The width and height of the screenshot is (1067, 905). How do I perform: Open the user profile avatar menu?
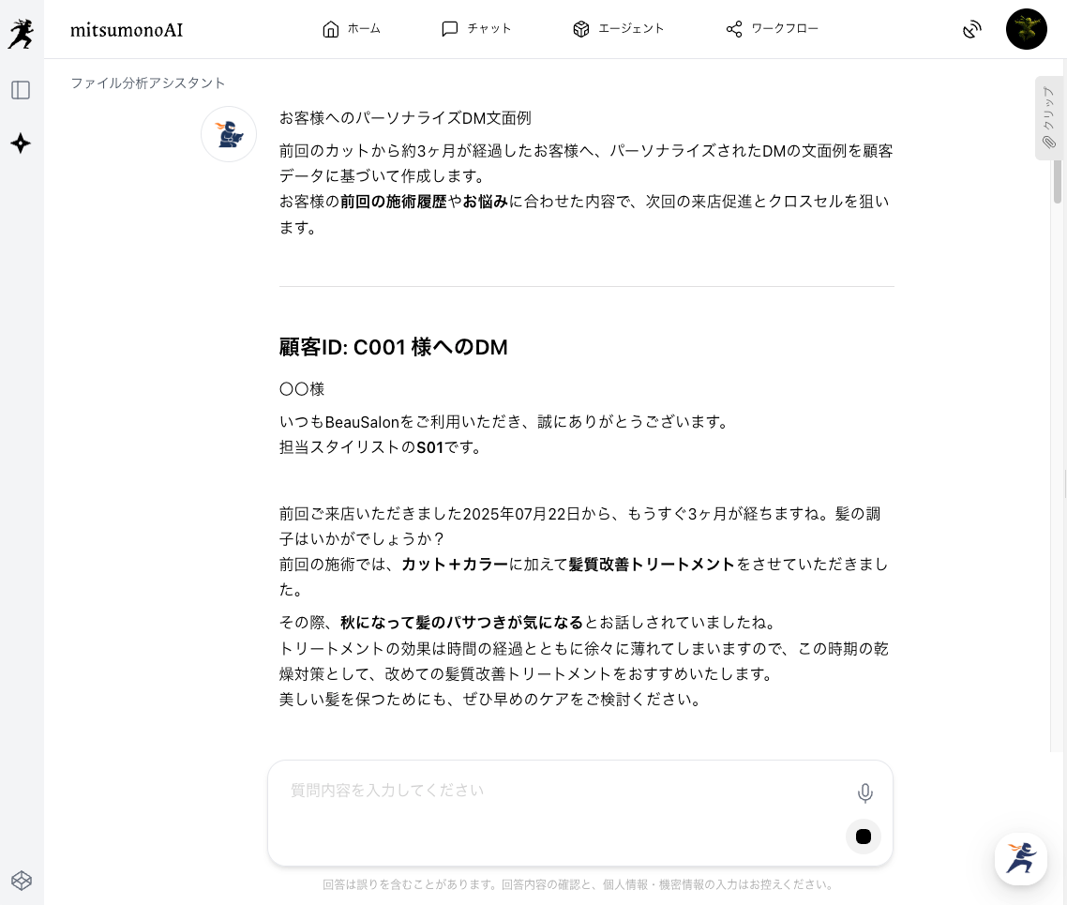click(1026, 30)
